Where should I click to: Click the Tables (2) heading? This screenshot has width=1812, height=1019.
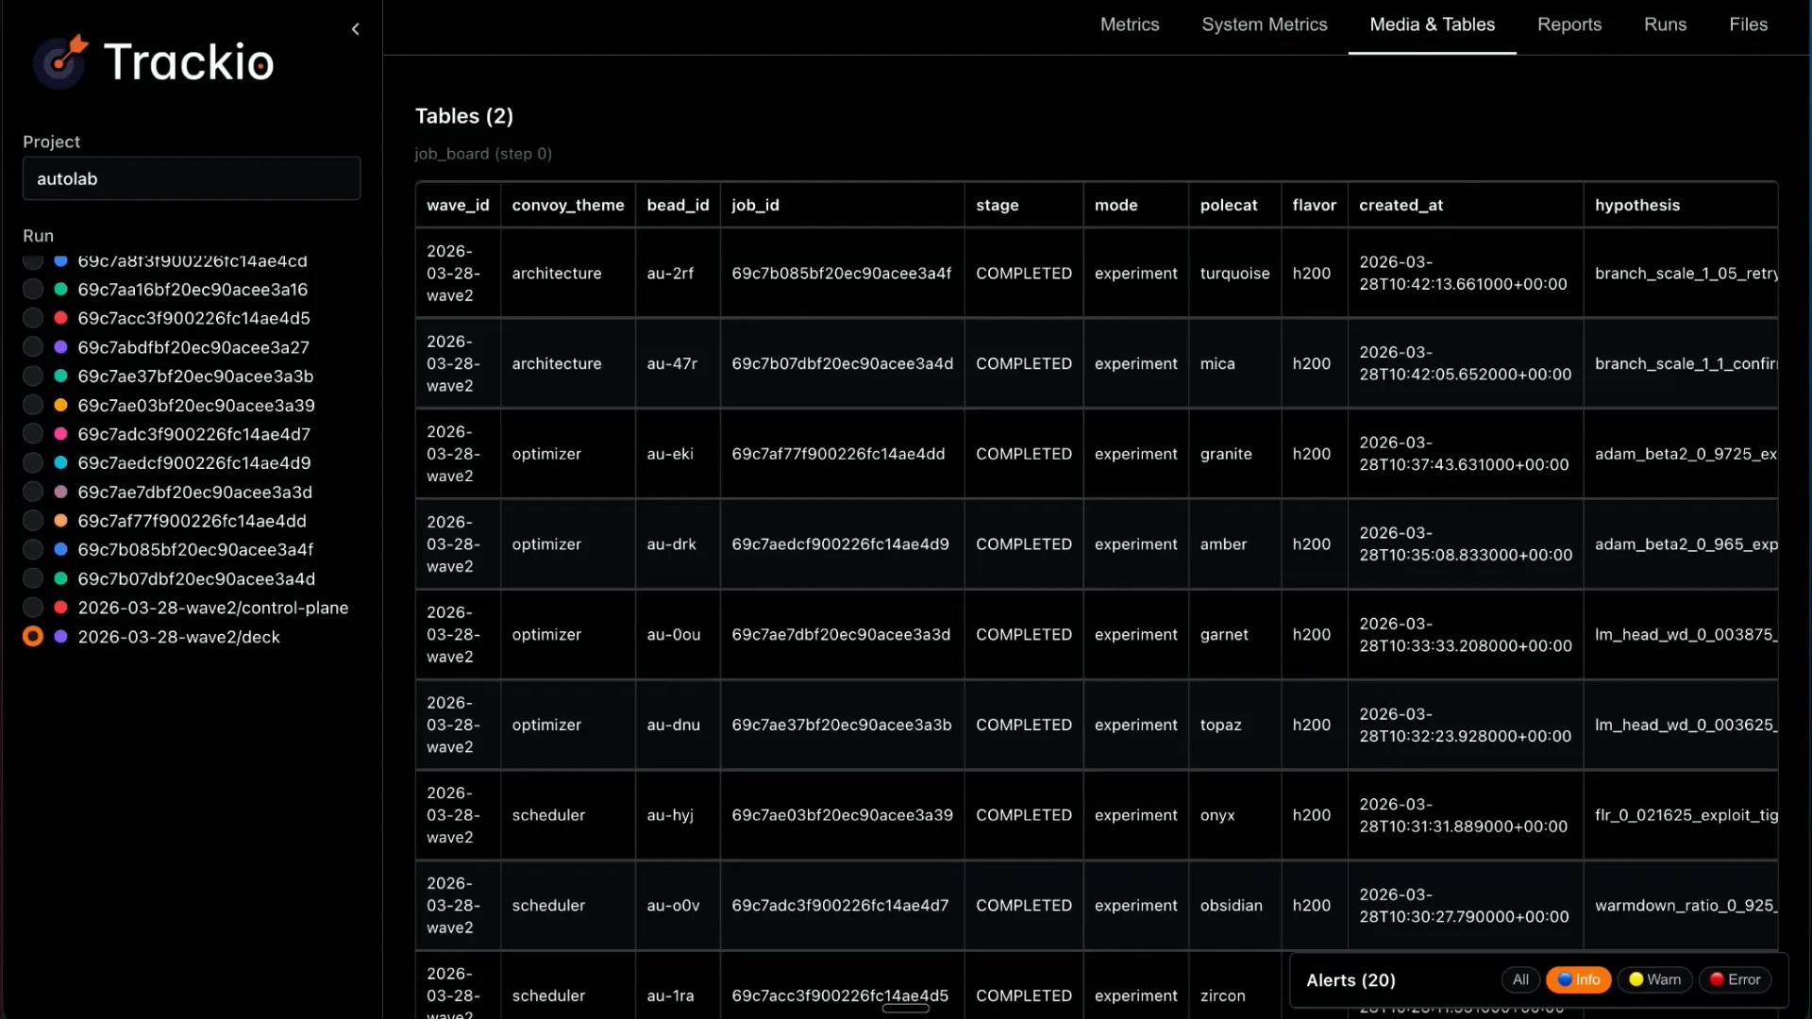(464, 116)
